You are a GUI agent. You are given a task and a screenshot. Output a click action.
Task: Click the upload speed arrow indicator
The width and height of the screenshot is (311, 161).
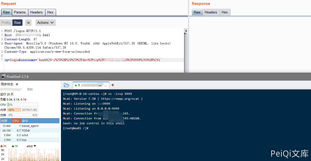[x=2, y=146]
